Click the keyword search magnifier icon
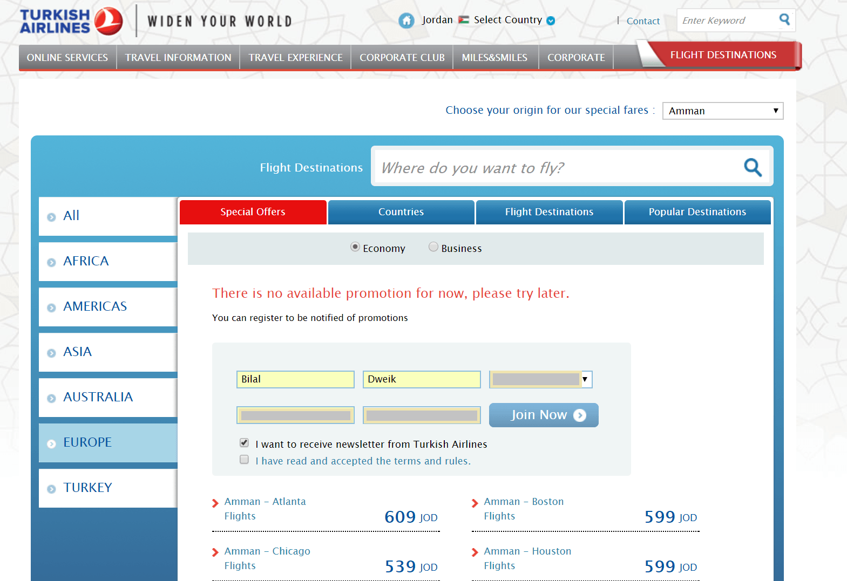 [784, 20]
